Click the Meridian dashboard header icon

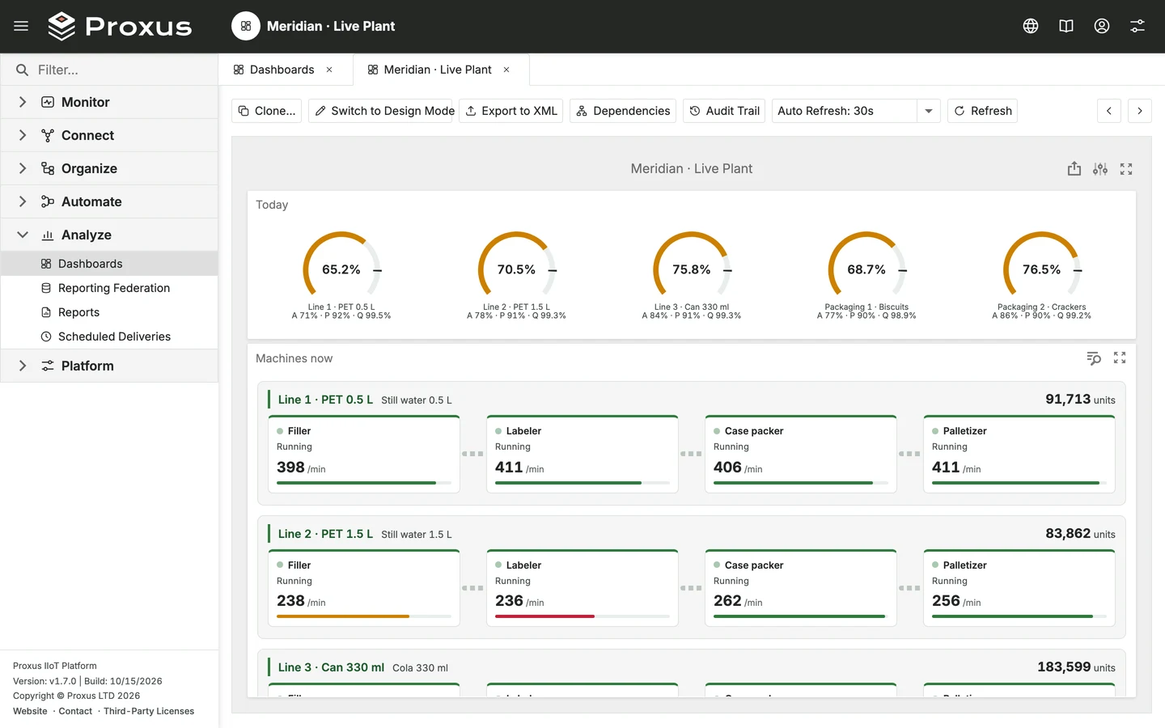[246, 26]
